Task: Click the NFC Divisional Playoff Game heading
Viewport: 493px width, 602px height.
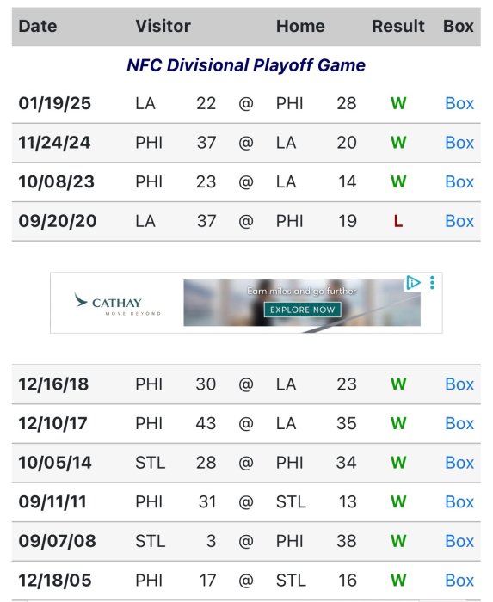Action: pos(246,65)
